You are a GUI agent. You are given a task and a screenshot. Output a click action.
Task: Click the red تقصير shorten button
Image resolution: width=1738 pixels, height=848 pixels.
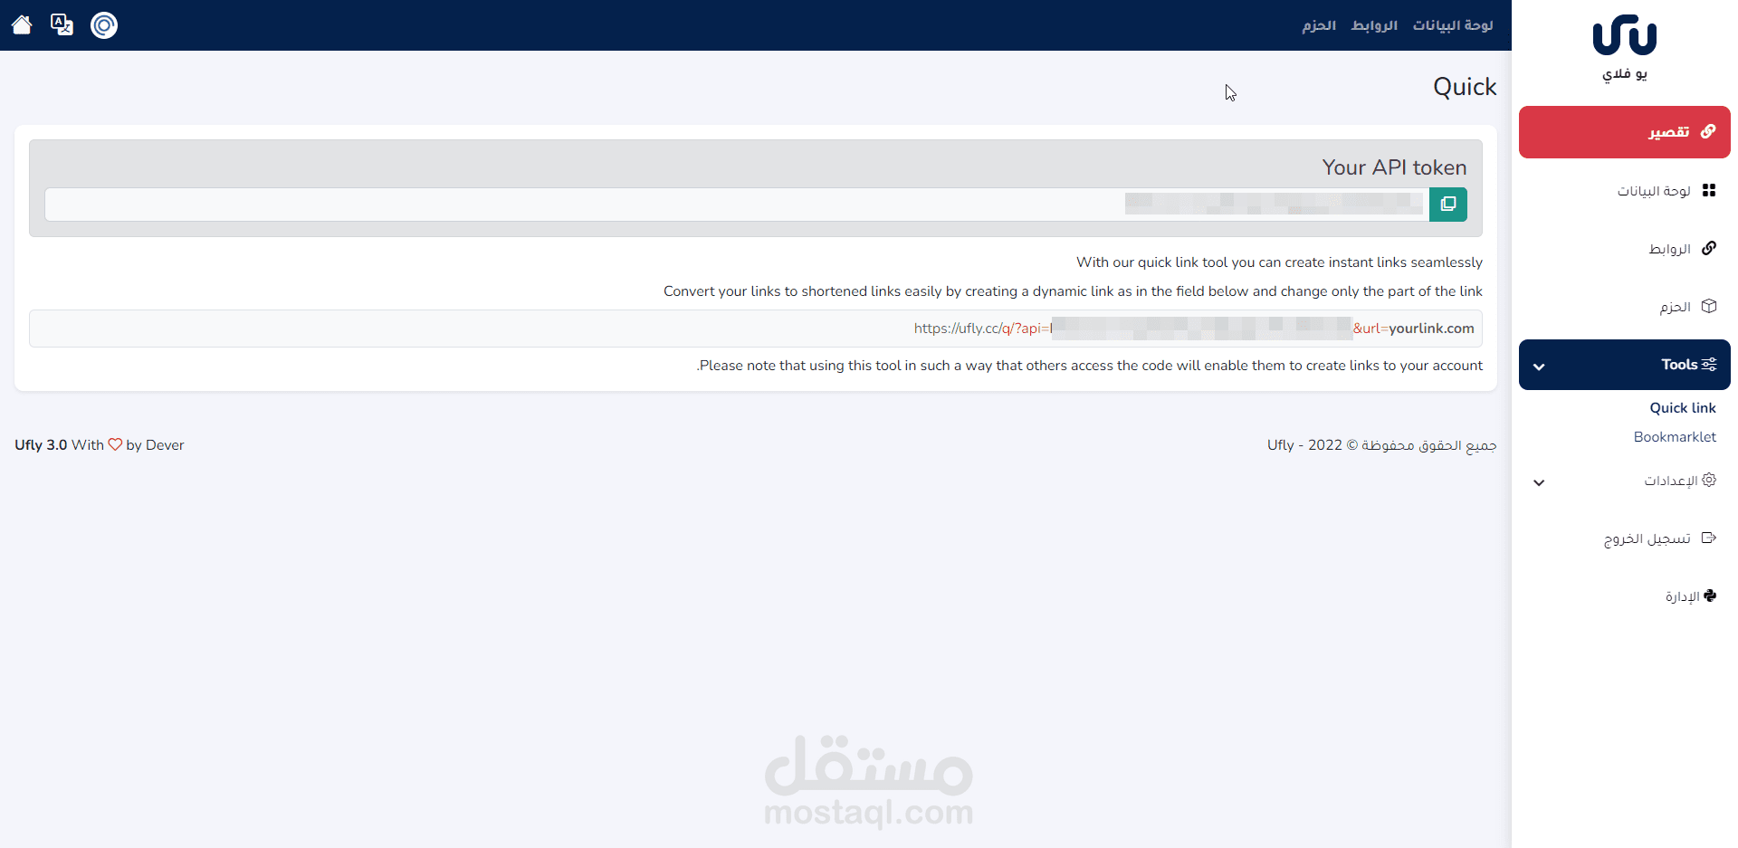click(1625, 132)
